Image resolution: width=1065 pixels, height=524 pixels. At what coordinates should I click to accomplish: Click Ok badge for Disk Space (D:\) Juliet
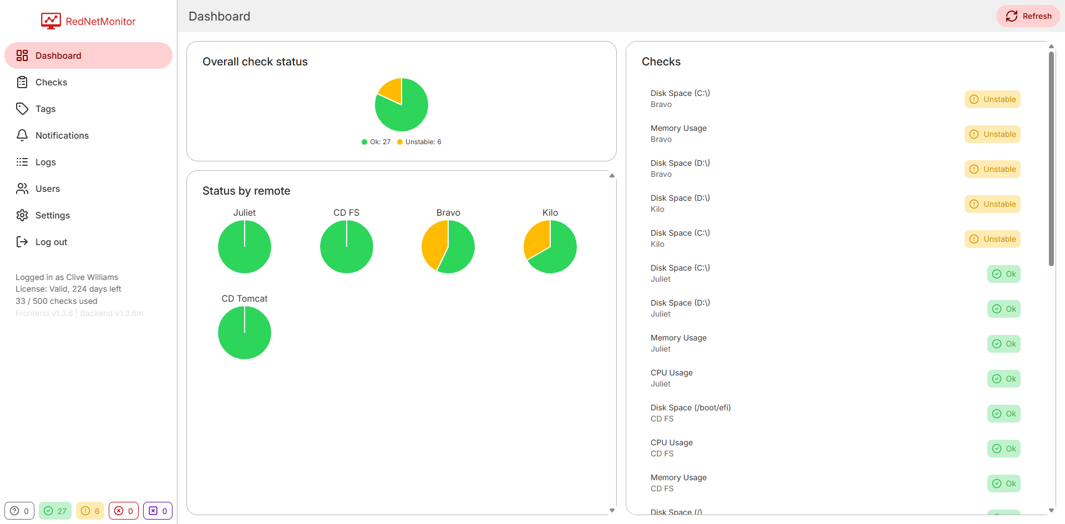click(x=1004, y=309)
